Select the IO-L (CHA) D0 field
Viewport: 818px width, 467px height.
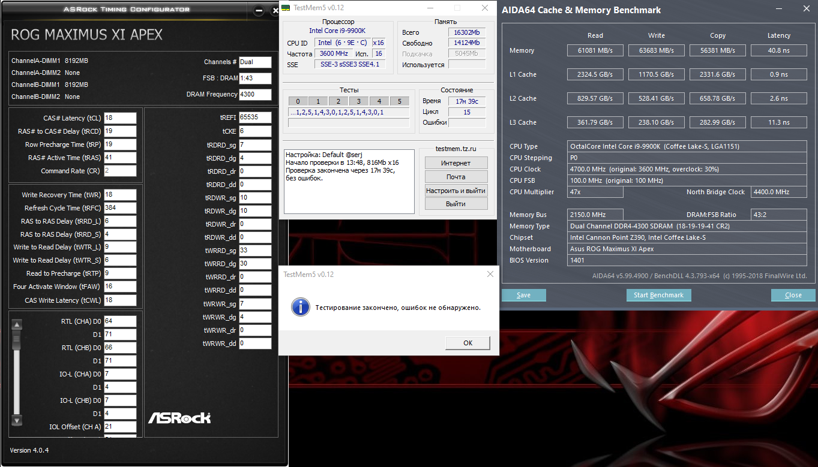point(120,374)
